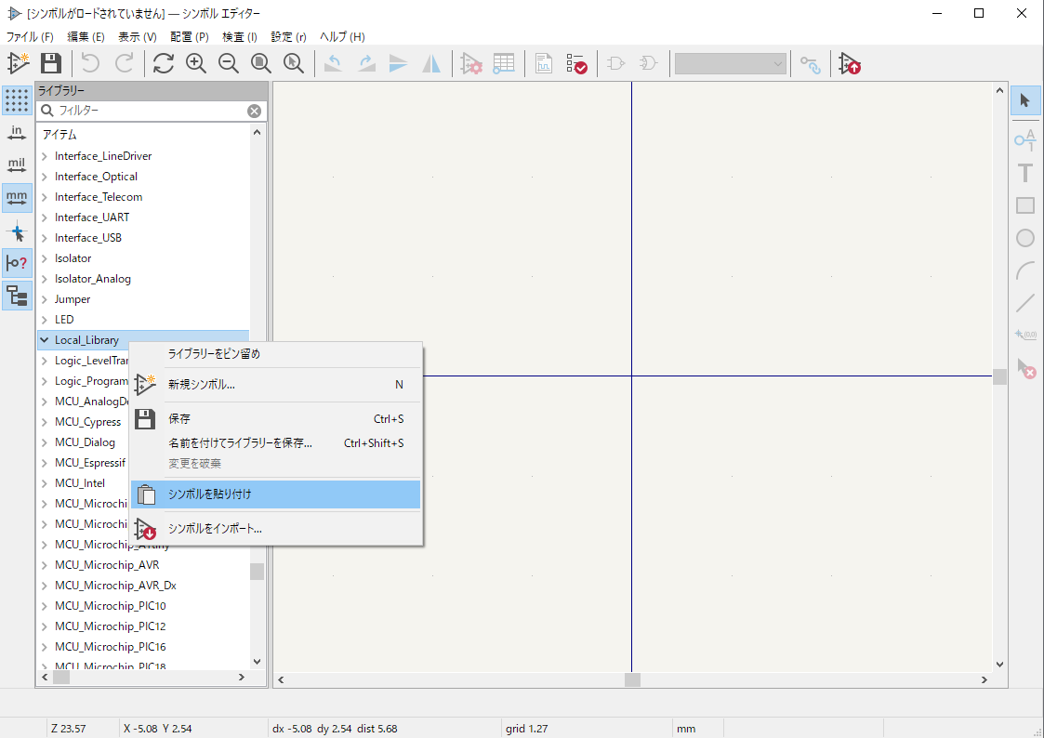Expand the Interface_USB library
1044x738 pixels.
tap(44, 238)
